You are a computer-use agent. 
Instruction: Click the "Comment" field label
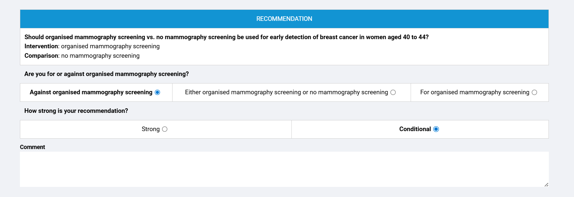(x=32, y=147)
